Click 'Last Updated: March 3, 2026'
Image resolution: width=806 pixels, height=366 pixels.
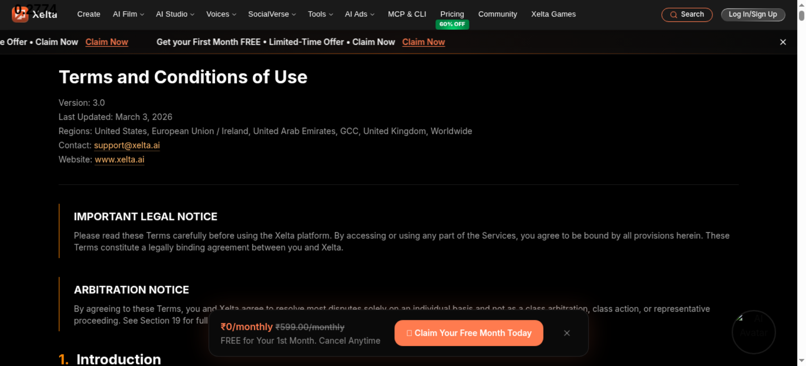(x=115, y=117)
